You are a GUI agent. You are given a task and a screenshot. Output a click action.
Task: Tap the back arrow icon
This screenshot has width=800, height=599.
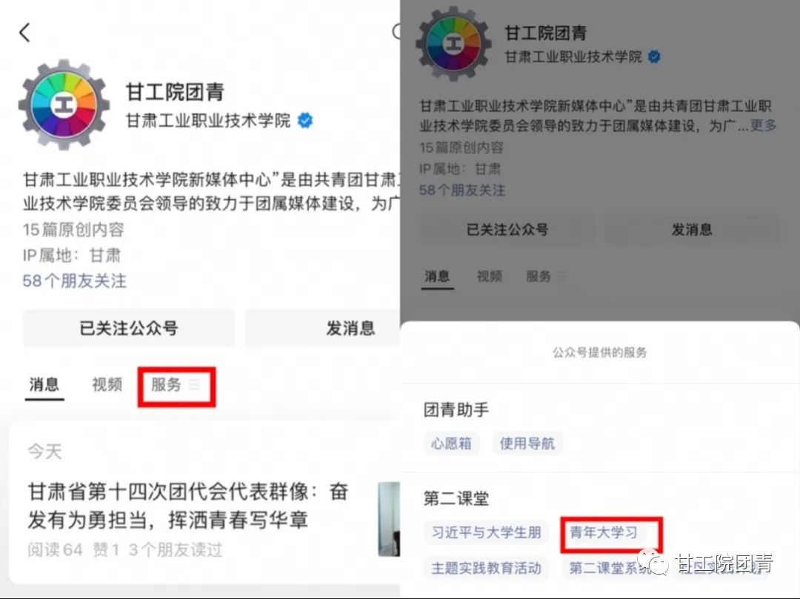point(24,32)
